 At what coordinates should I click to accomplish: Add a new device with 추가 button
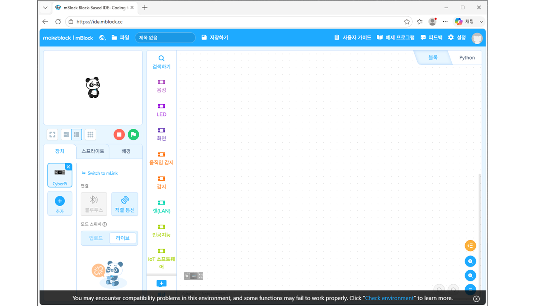pyautogui.click(x=60, y=204)
